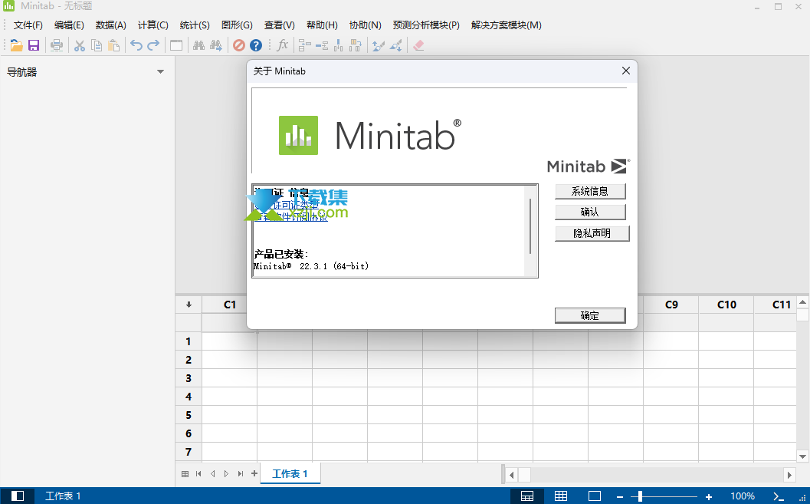Go to the next worksheet tab
The image size is (810, 504).
pos(226,473)
